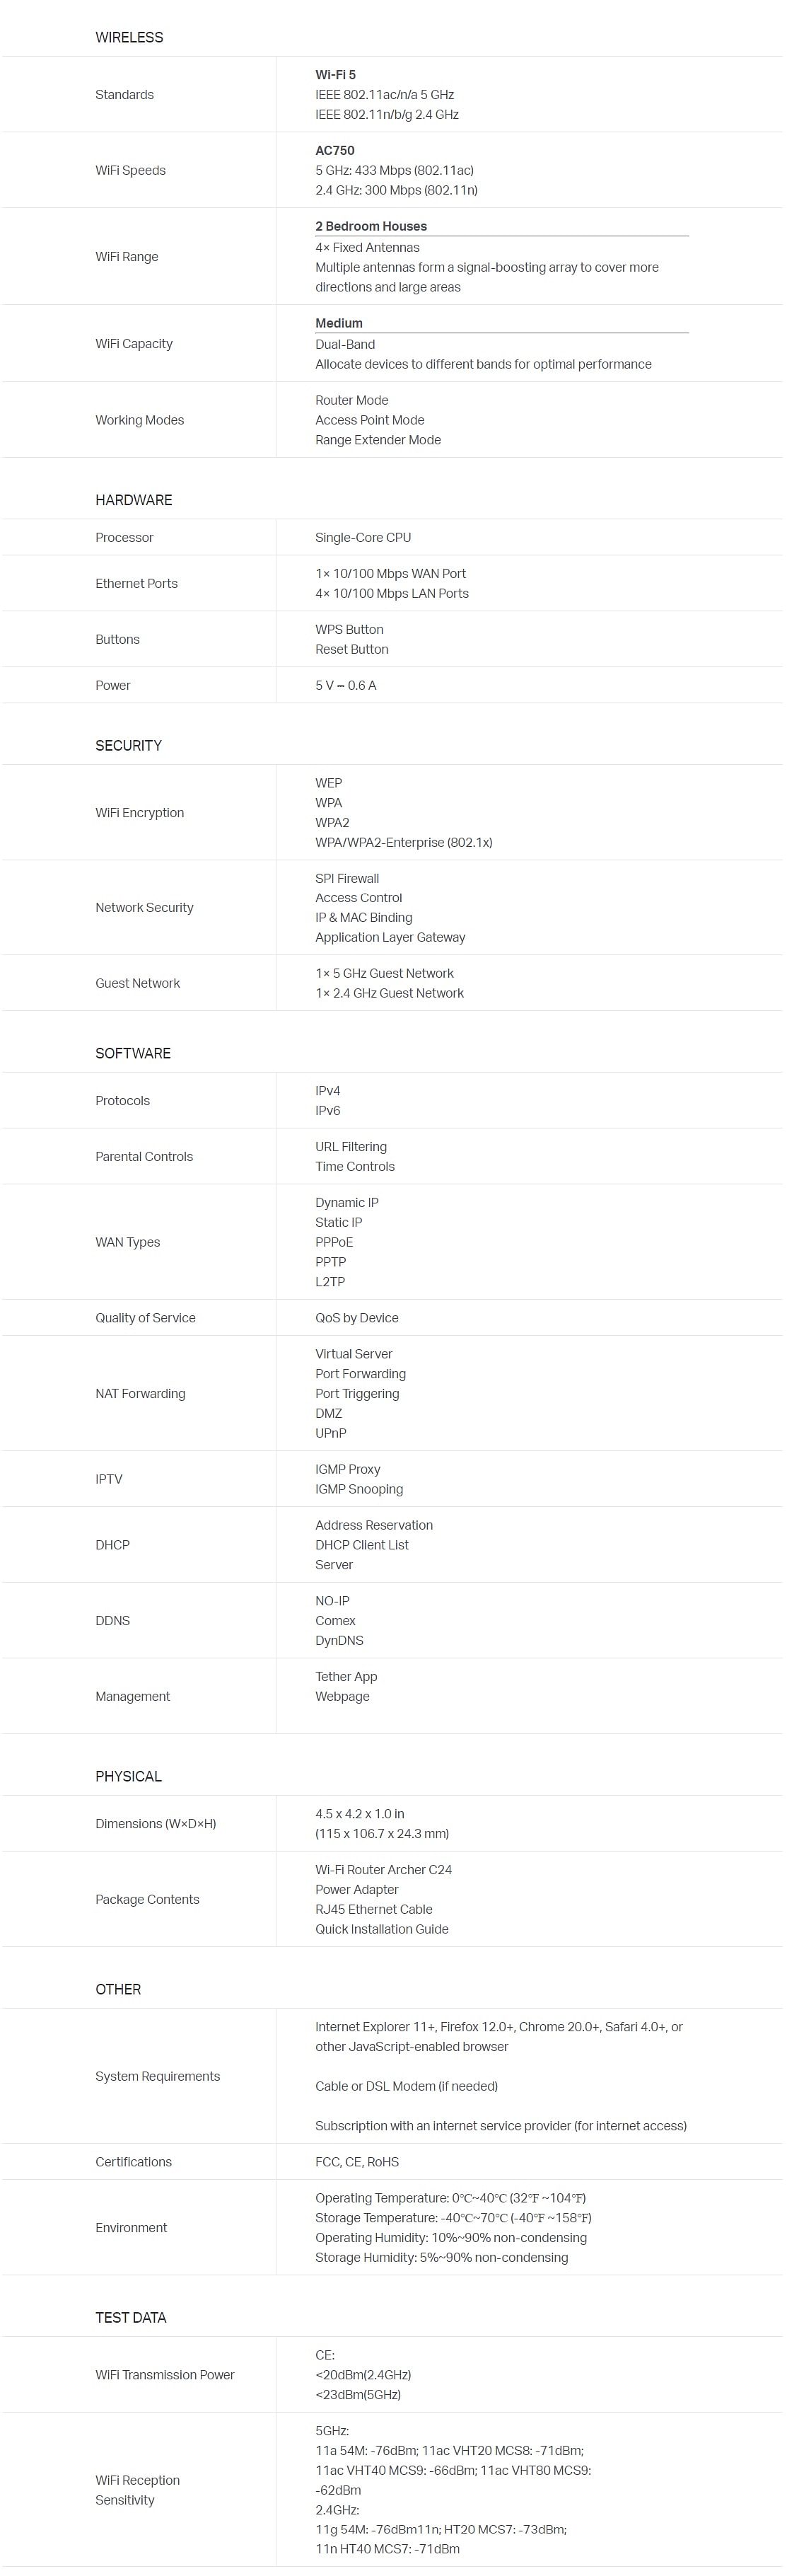
Task: Click the WPS Button entry
Action: pos(349,630)
